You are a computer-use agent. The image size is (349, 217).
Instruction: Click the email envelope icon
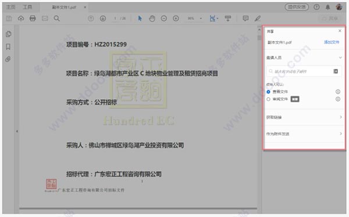[x=45, y=19]
